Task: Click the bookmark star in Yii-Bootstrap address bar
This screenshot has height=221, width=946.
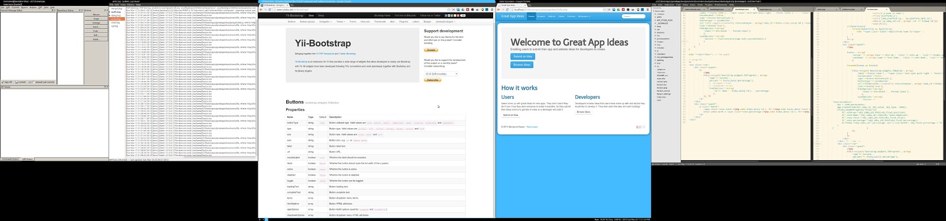Action: click(449, 9)
